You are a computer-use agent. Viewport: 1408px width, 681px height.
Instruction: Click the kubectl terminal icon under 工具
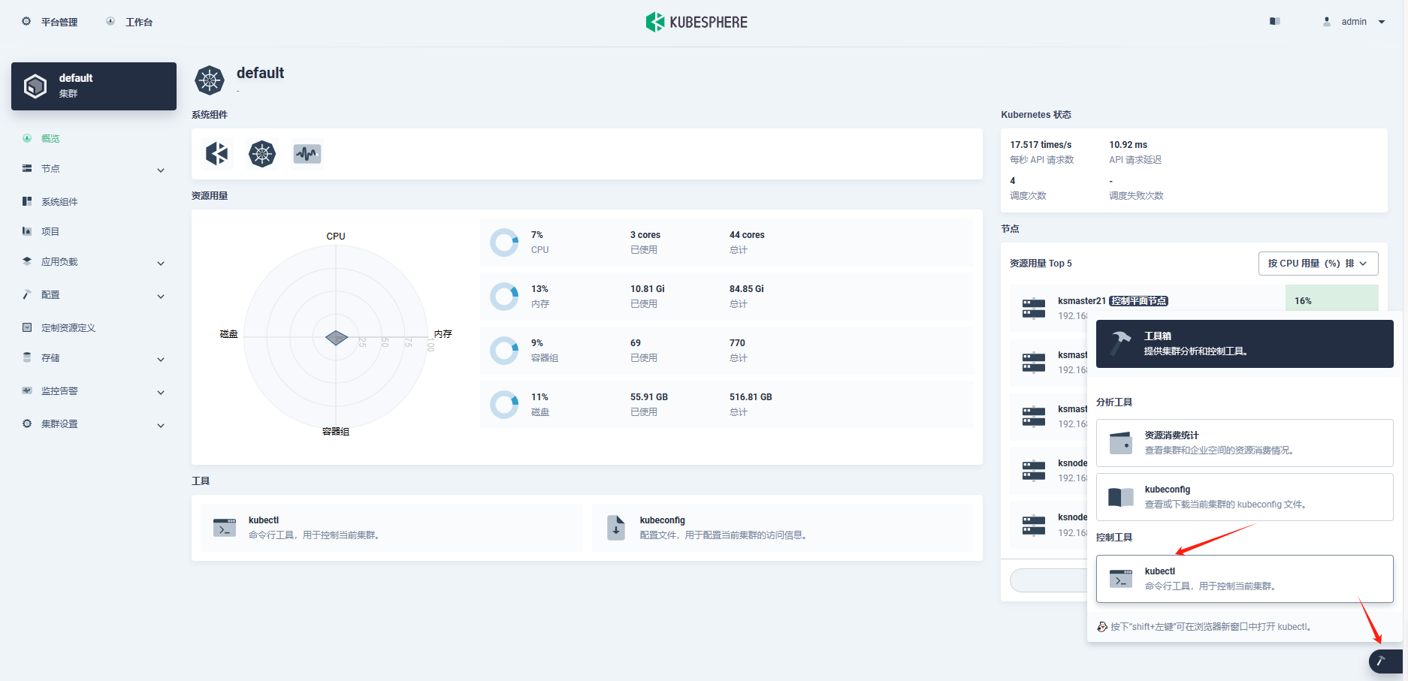tap(225, 528)
